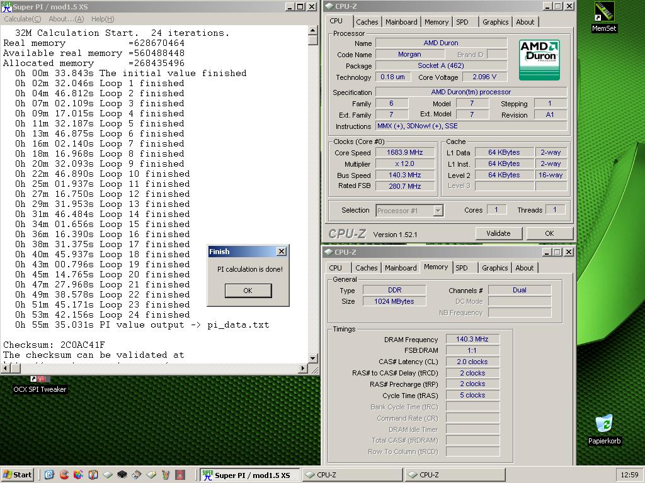Click the FSB:DRAM ratio value 1:1
The width and height of the screenshot is (645, 483).
(472, 350)
